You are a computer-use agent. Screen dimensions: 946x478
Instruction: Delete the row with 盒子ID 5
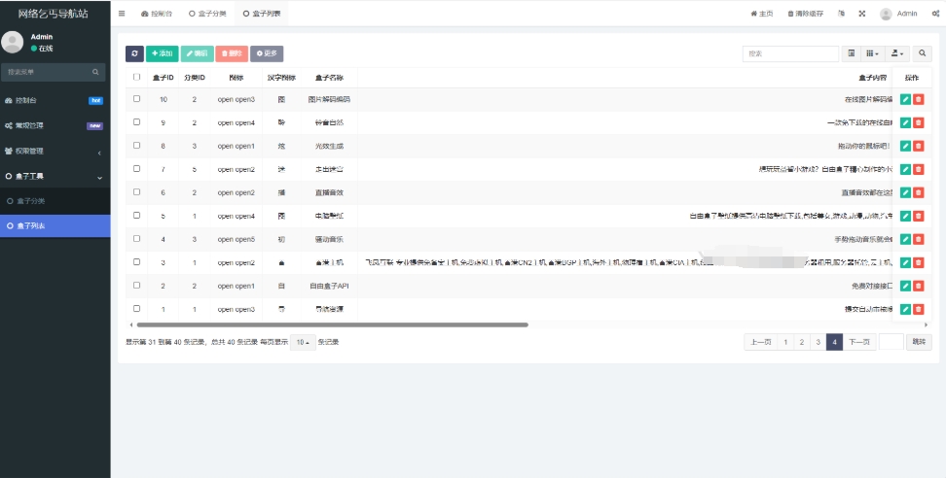point(918,216)
